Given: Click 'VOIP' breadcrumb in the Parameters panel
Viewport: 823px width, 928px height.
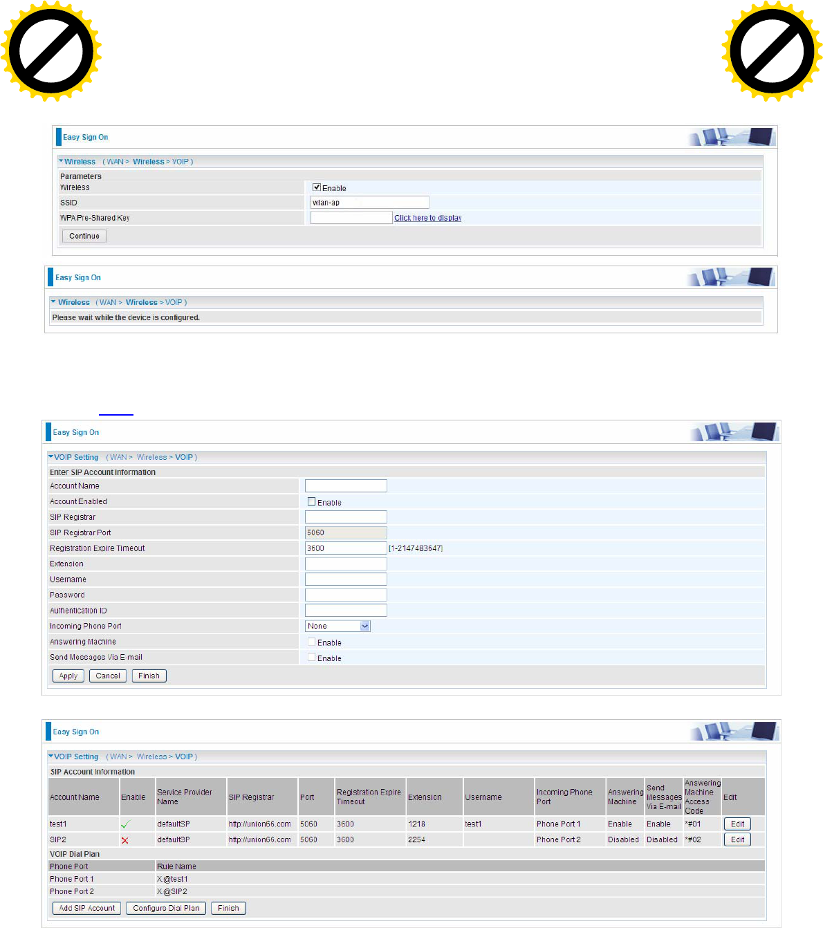Looking at the screenshot, I should point(180,162).
